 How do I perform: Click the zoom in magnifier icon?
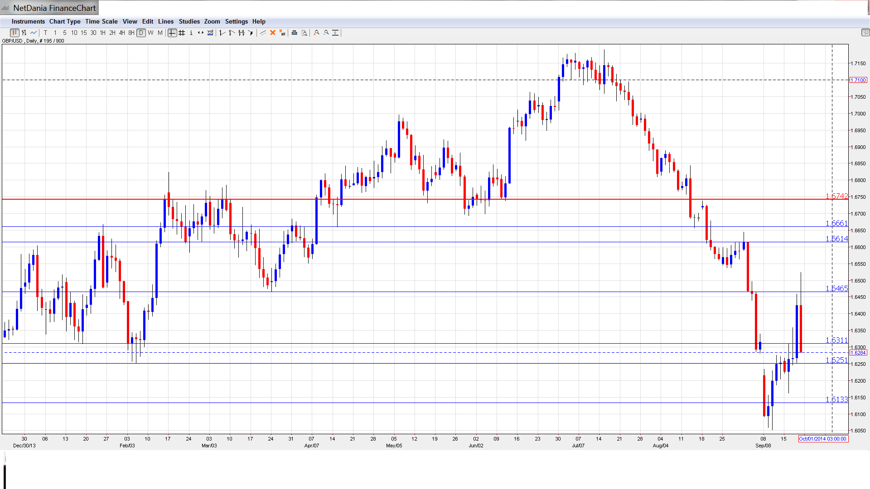[x=317, y=33]
